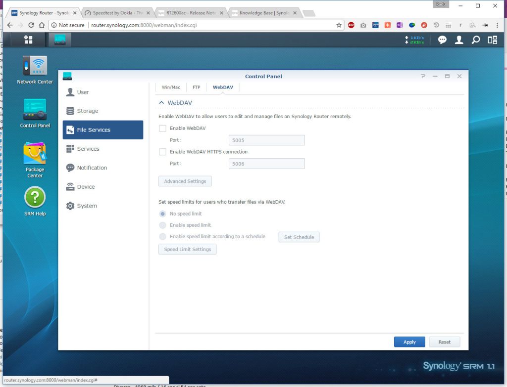Viewport: 507px width, 387px height.
Task: Open the notifications speech bubble icon
Action: [442, 40]
